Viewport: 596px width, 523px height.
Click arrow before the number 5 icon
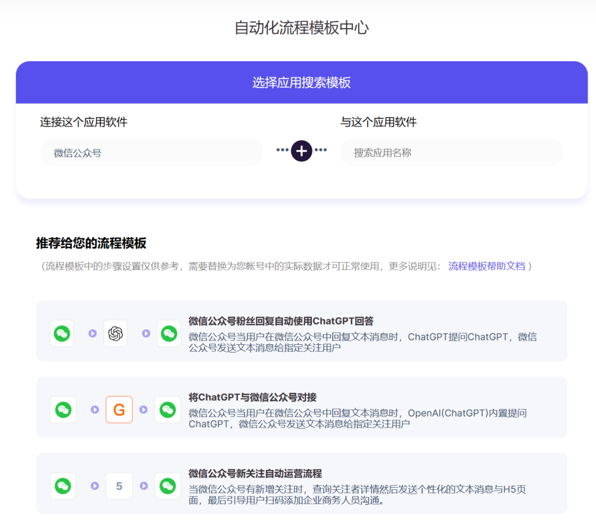pos(95,485)
